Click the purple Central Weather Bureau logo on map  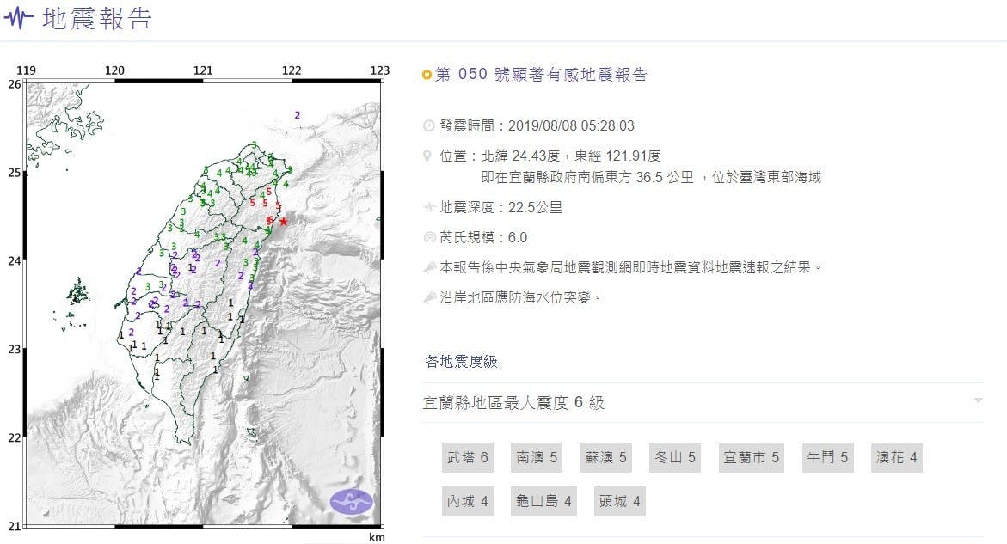(x=352, y=502)
